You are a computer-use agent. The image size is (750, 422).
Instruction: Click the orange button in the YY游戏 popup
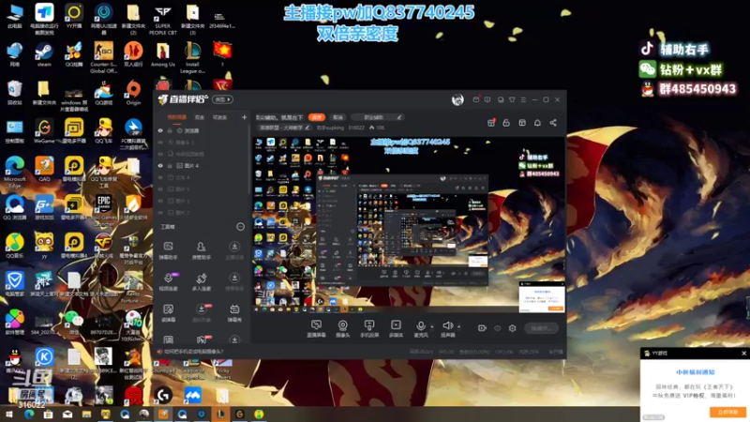point(727,412)
